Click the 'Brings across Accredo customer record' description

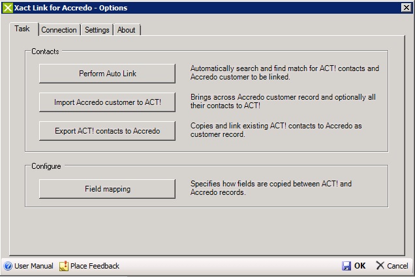(283, 101)
